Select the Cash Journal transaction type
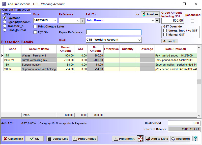 click(5, 30)
